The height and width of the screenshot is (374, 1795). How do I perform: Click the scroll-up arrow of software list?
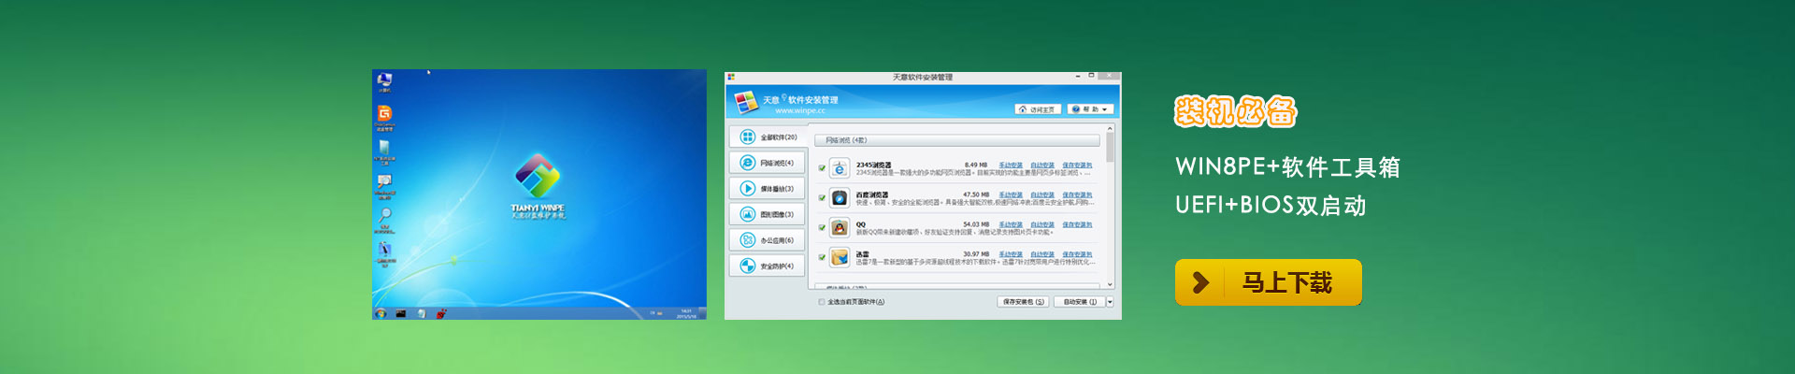[1110, 128]
